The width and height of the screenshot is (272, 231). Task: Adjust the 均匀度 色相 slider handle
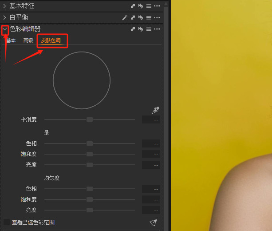90,189
